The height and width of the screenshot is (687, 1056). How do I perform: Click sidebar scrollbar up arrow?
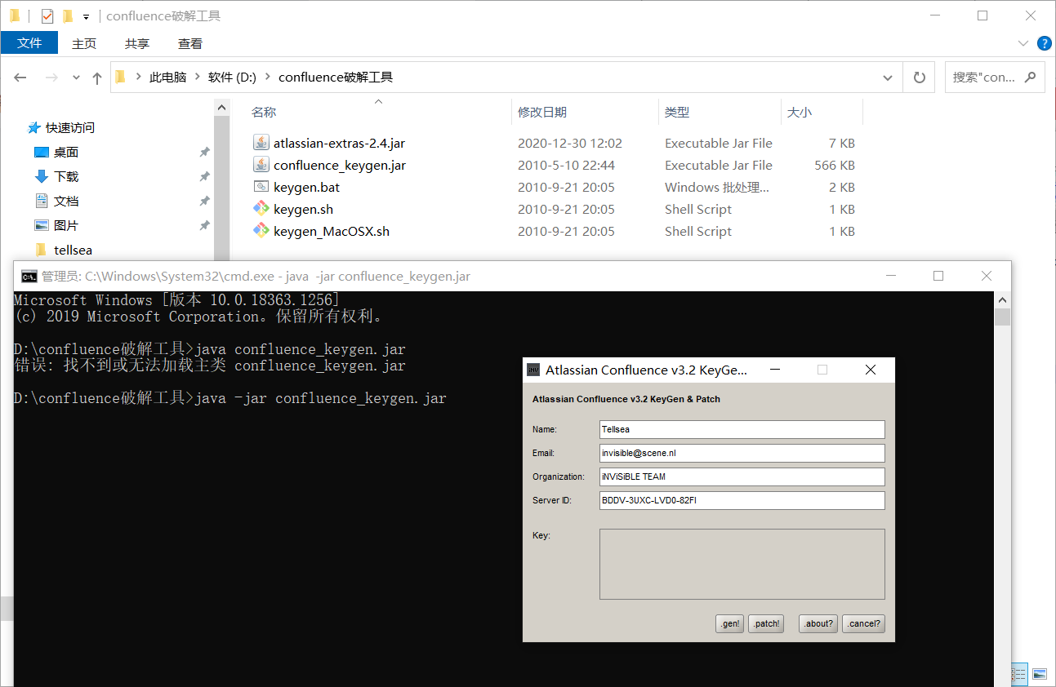221,108
